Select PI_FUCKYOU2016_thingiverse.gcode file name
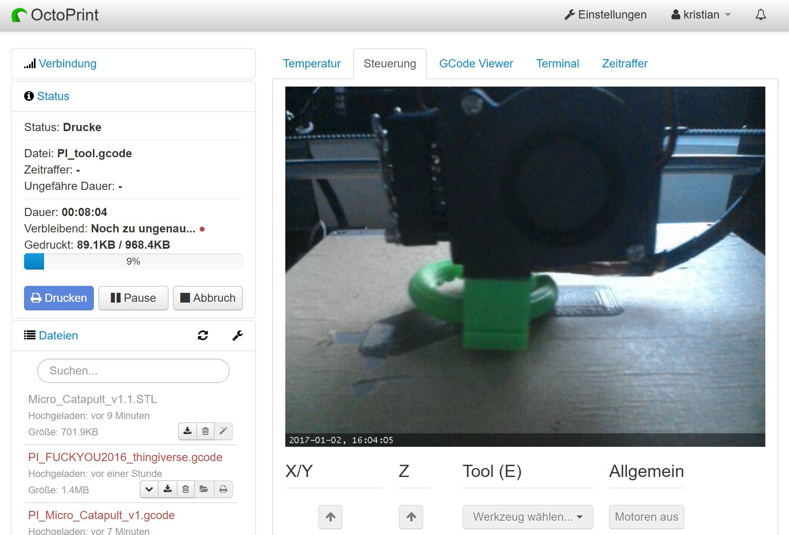This screenshot has height=535, width=789. [x=125, y=457]
